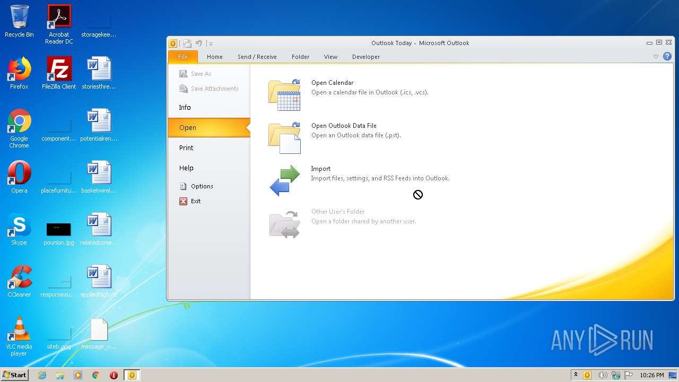Select the message_v... file on desktop
This screenshot has height=382, width=679.
[99, 333]
